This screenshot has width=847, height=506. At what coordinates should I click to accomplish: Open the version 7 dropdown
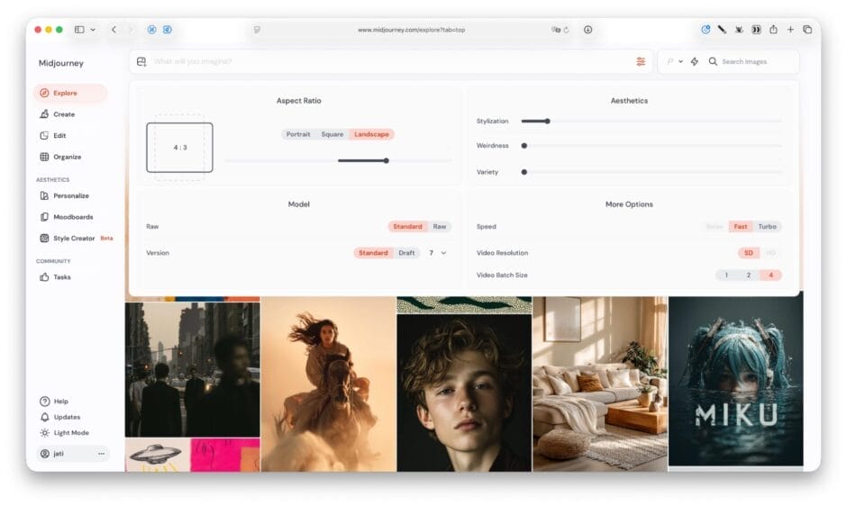tap(438, 253)
